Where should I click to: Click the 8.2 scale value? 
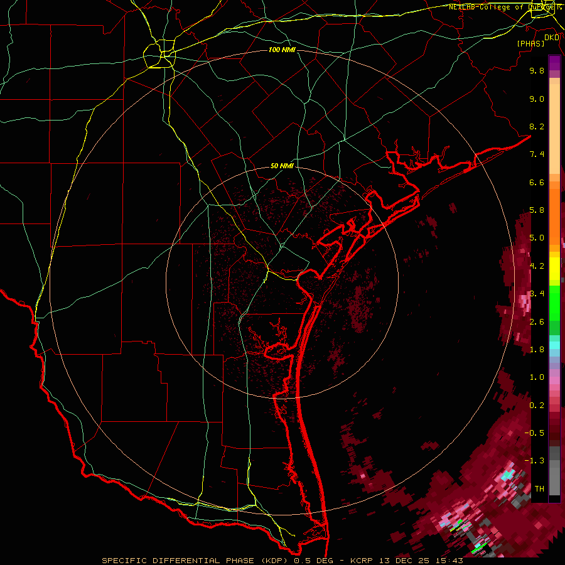[537, 126]
